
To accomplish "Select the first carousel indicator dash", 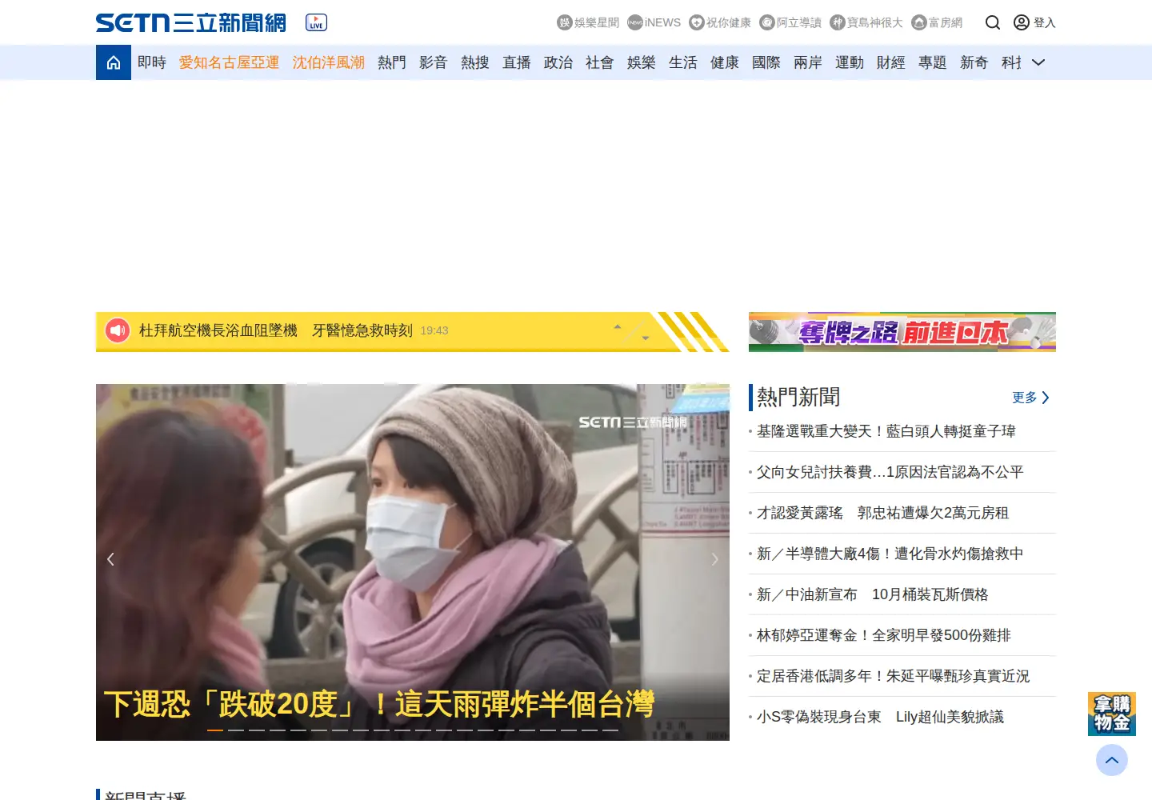I will pos(215,730).
